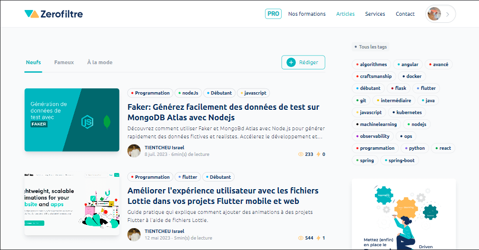Click the Rédiger button
The height and width of the screenshot is (250, 479).
click(x=303, y=62)
